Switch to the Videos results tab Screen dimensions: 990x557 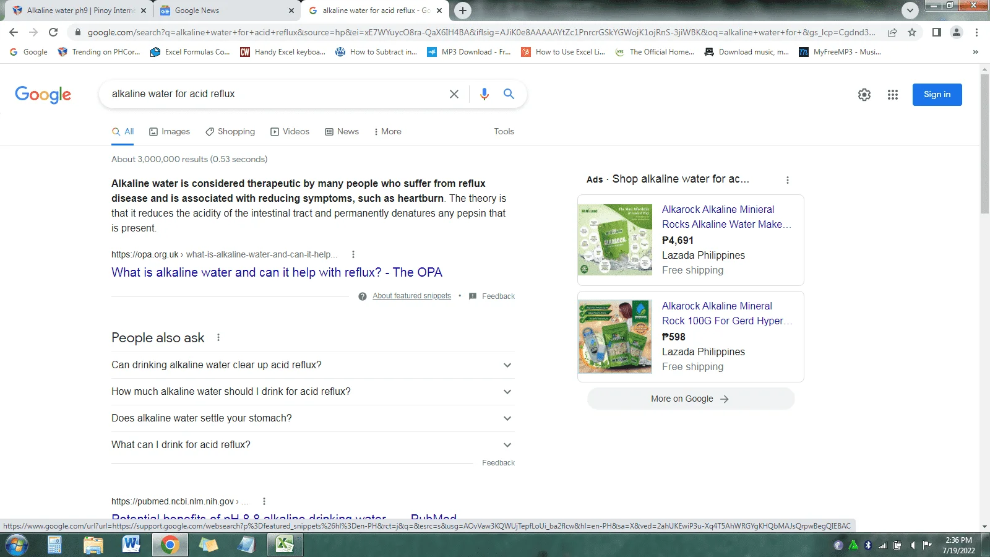290,132
